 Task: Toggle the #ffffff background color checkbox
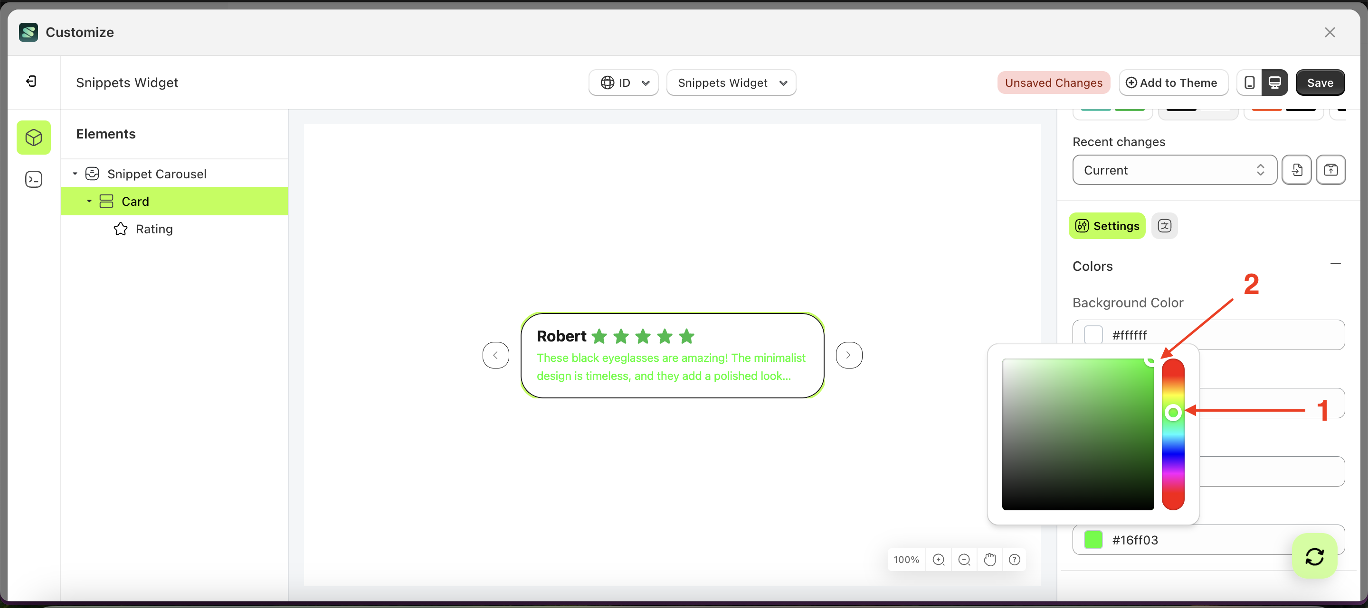pos(1093,334)
